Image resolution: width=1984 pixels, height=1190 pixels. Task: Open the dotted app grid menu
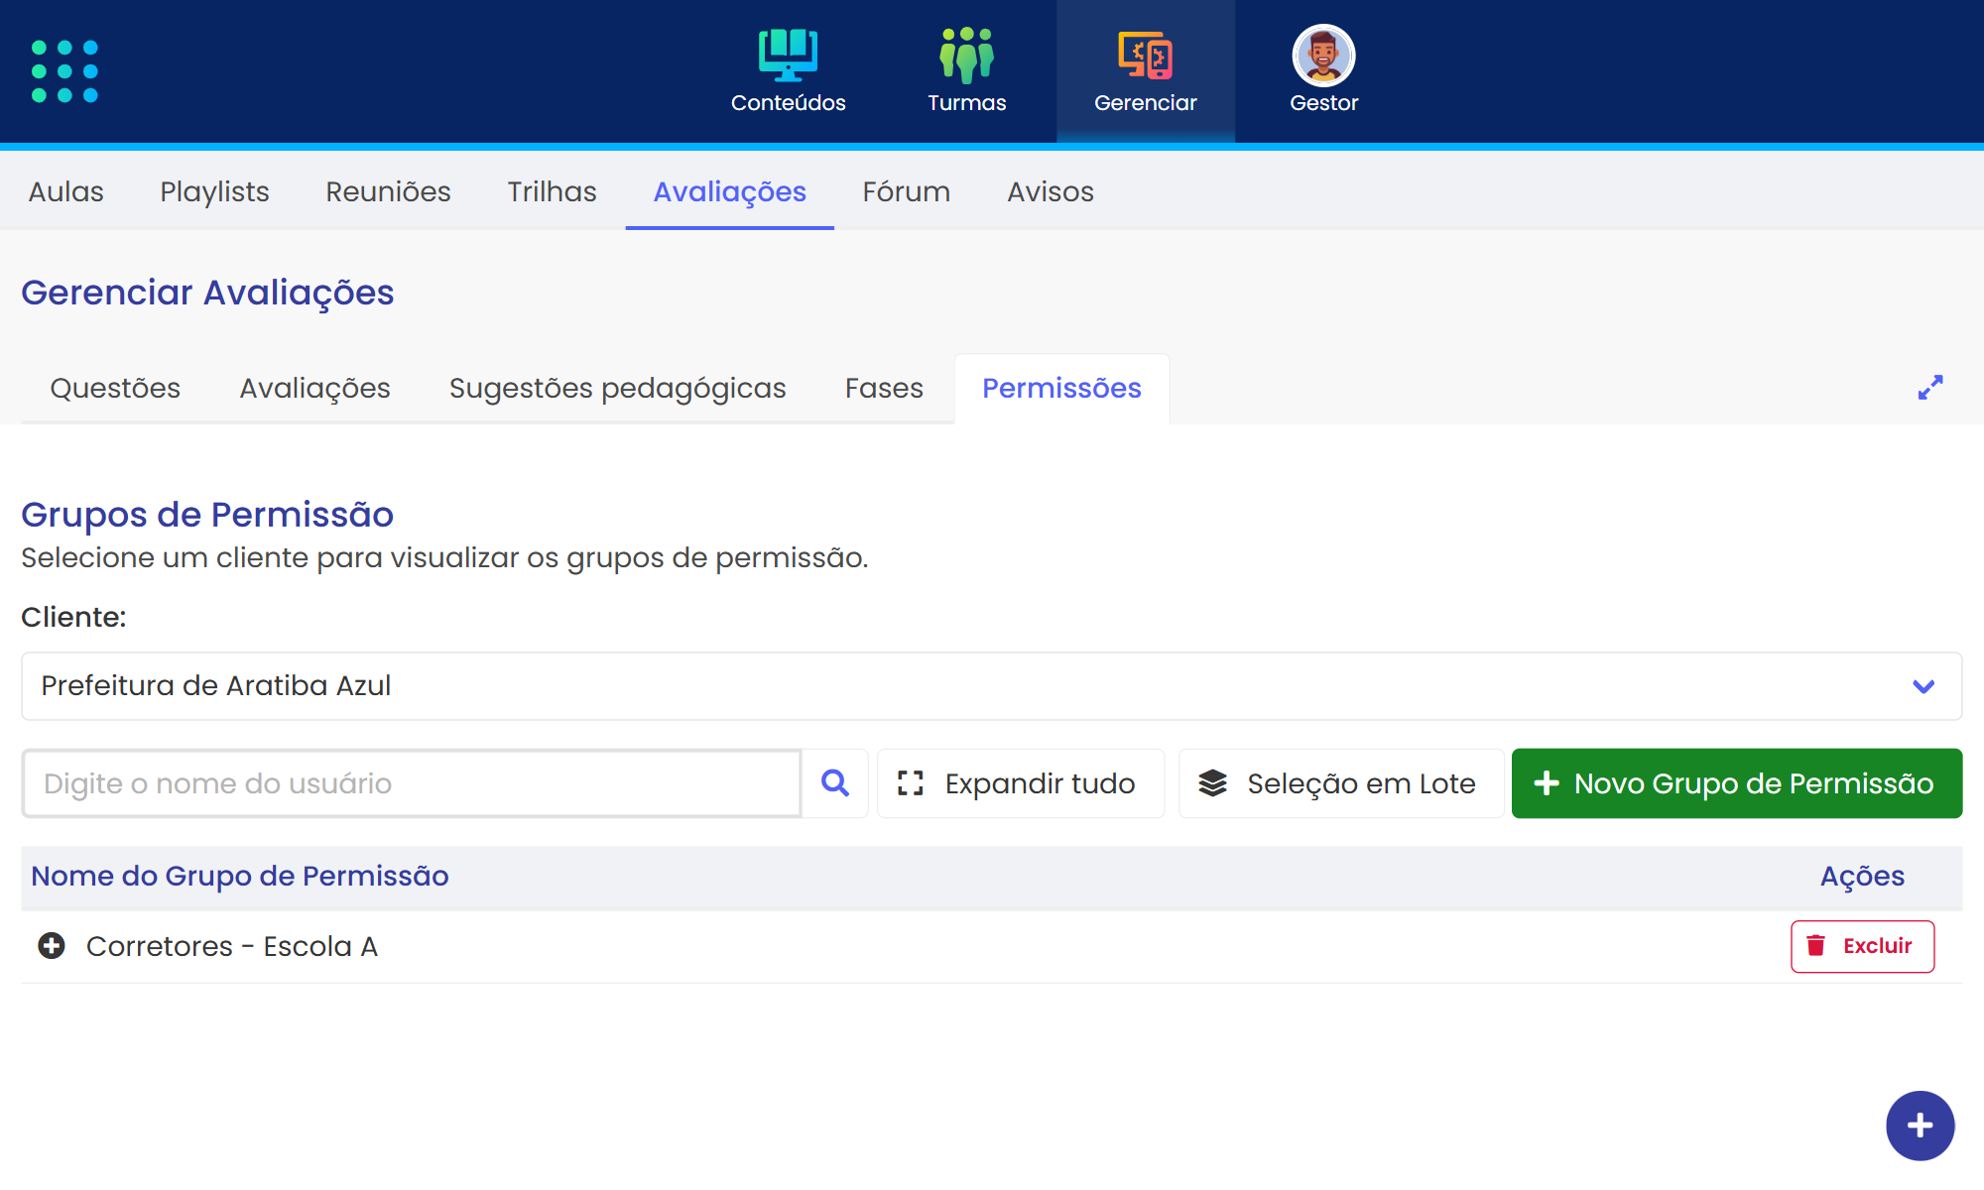(64, 71)
